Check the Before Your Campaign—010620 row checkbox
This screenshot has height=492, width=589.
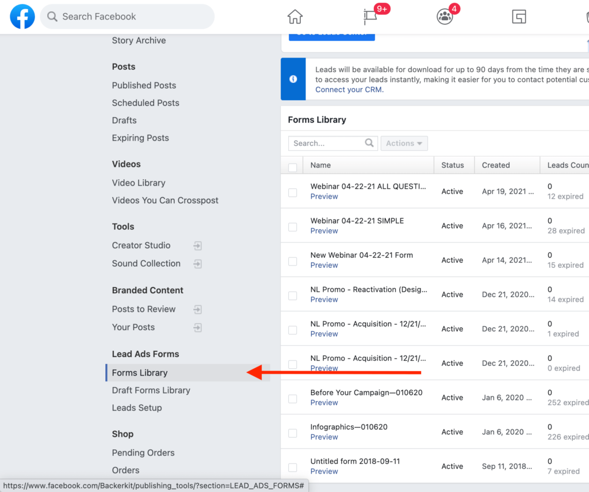(293, 399)
